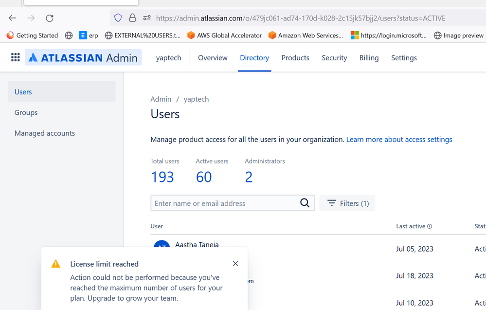Open site permissions icon in address bar
This screenshot has height=310, width=486.
[147, 18]
